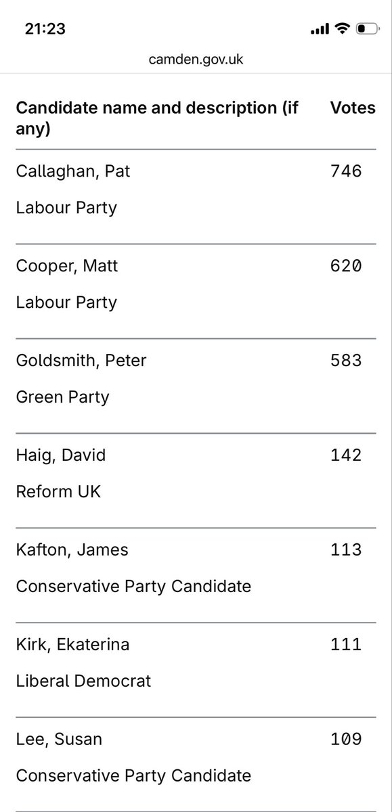Tap the battery level icon

[x=366, y=29]
